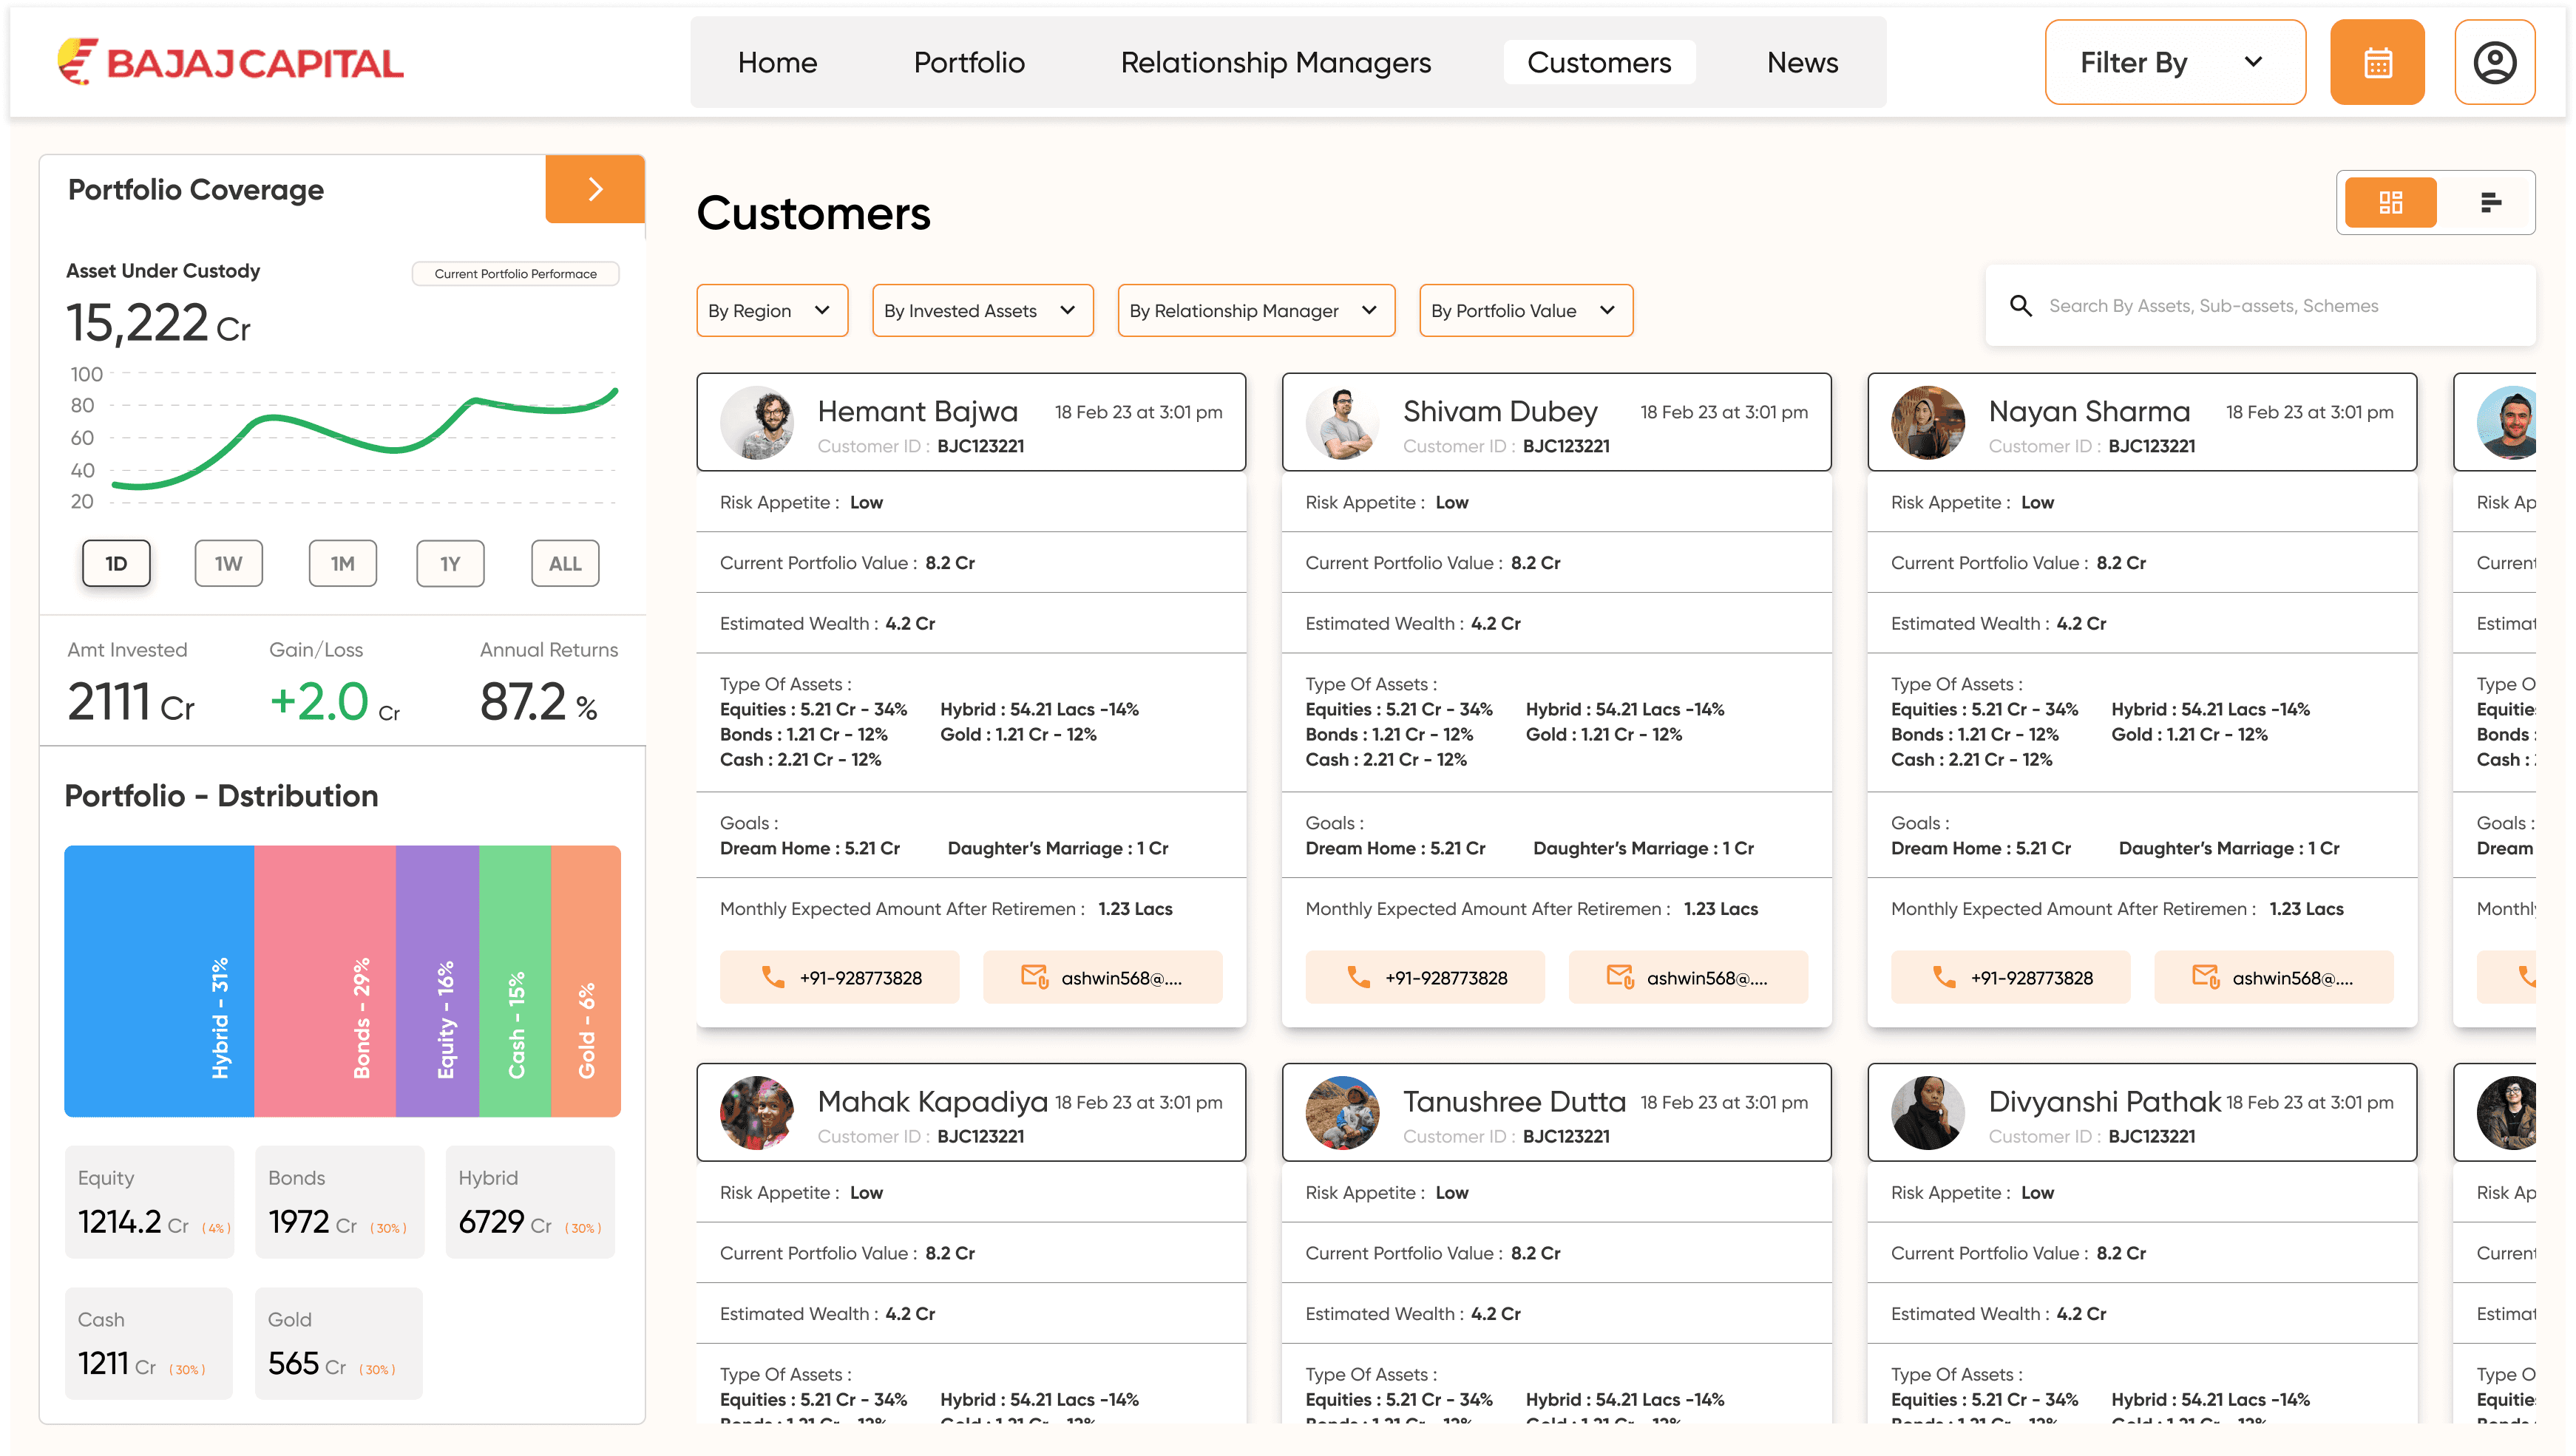Click email icon on Shivam Dubey's card
This screenshot has width=2576, height=1456.
click(1620, 976)
